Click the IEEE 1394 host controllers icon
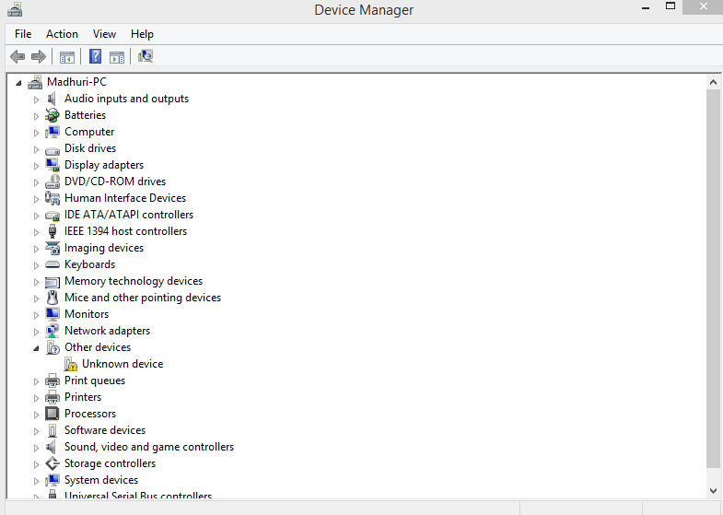The width and height of the screenshot is (723, 515). point(52,231)
